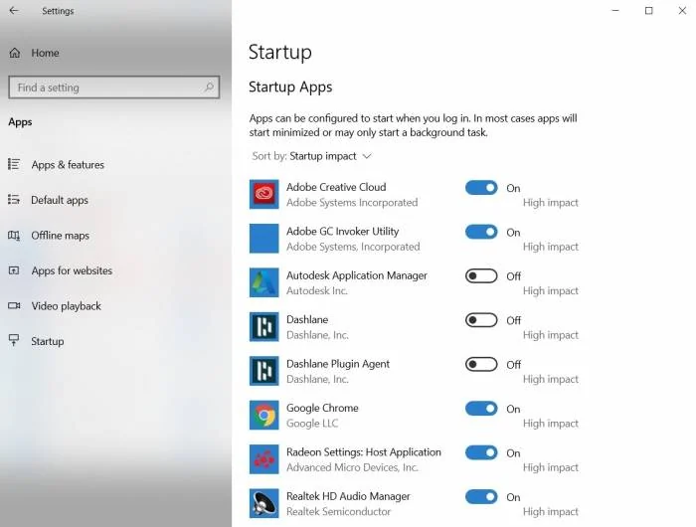Click Adobe Systems Incorporated publisher text
Image resolution: width=696 pixels, height=527 pixels.
tap(352, 203)
